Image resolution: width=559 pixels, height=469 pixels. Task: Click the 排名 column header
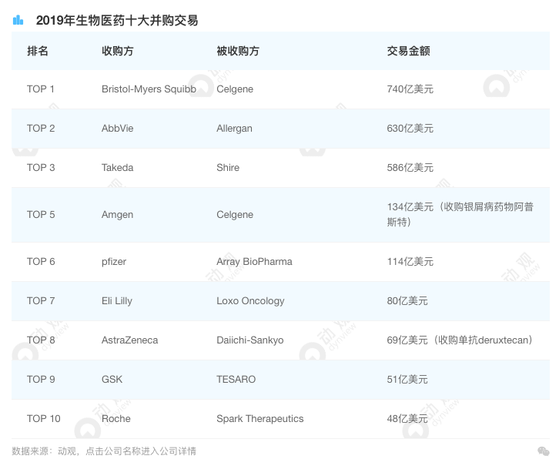tap(38, 51)
